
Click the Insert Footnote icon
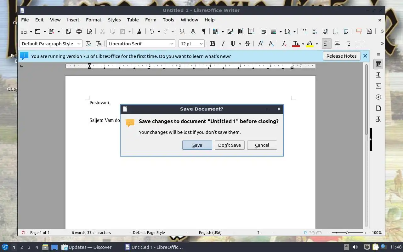pos(315,31)
